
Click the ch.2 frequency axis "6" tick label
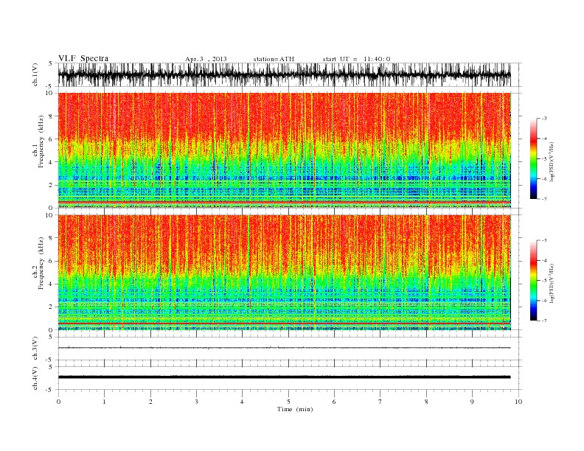point(51,261)
